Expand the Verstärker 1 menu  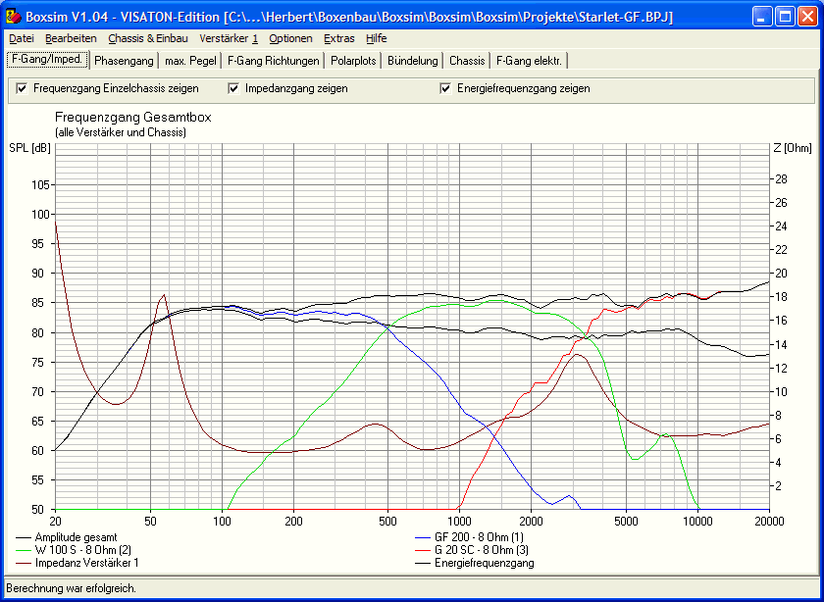(229, 38)
